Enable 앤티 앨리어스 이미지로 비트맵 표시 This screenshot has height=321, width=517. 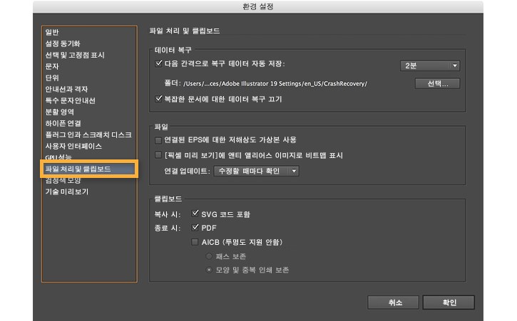tap(158, 155)
